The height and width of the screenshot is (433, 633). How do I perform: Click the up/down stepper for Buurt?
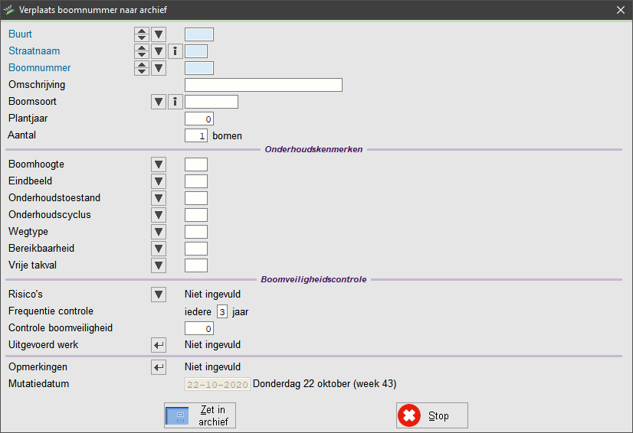[142, 34]
